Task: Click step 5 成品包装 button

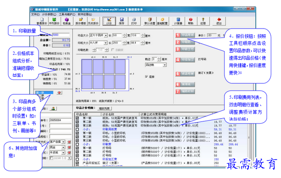Action: 185,74
